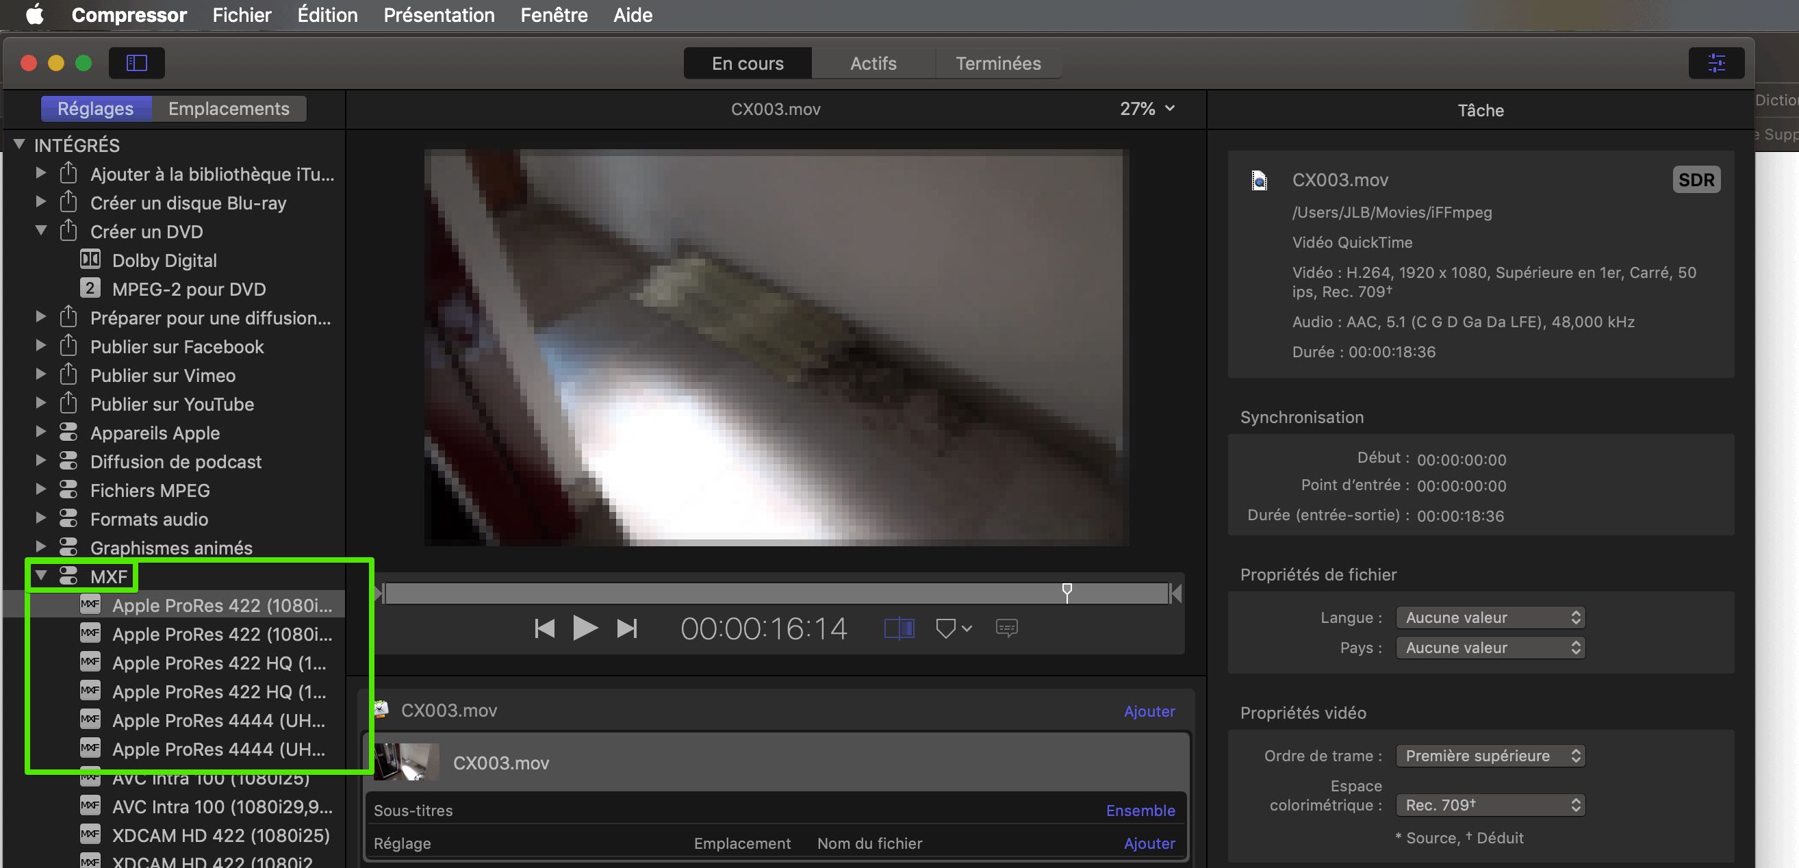Switch to the Emplacements tab
The width and height of the screenshot is (1799, 868).
229,109
